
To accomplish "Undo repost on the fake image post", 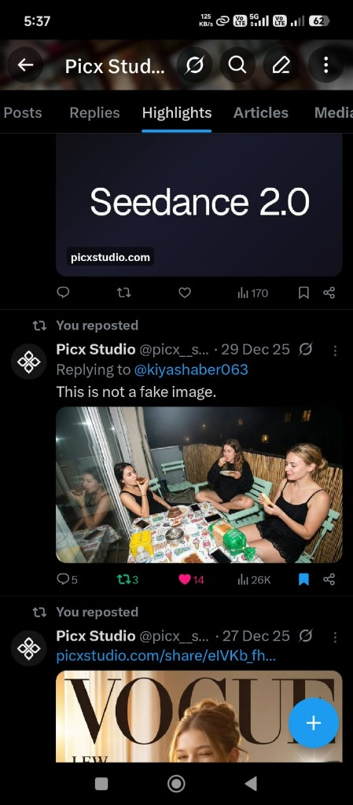I will [x=128, y=579].
